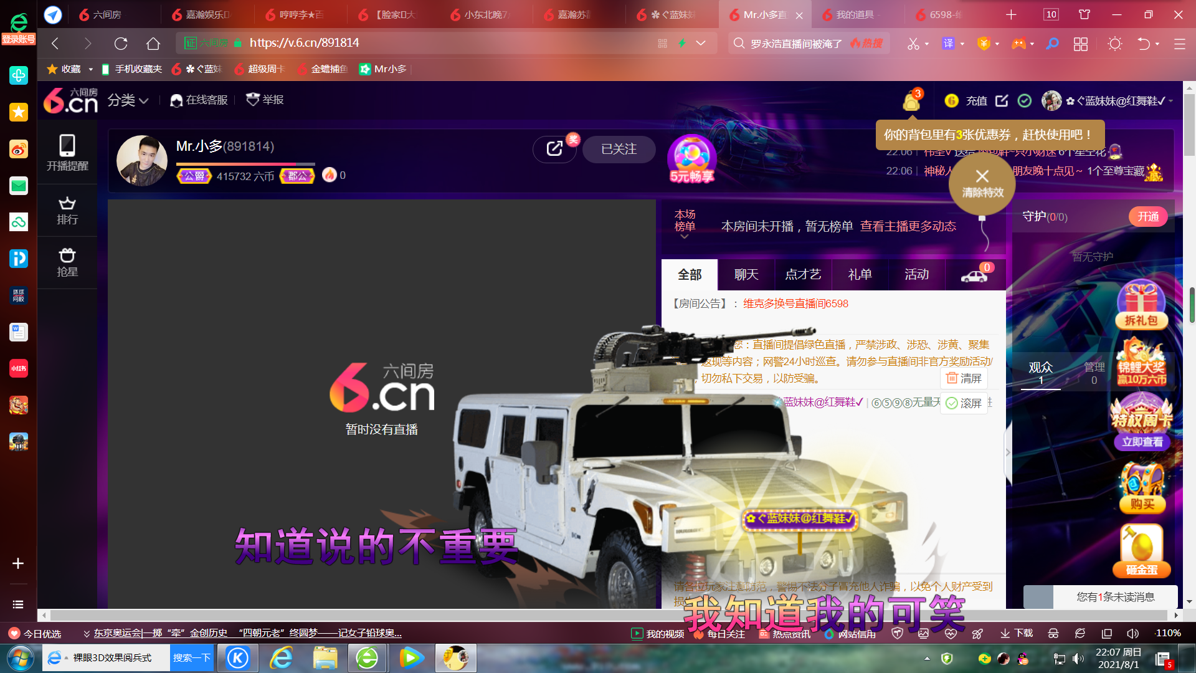This screenshot has height=673, width=1196.
Task: Open file explorer in taskbar
Action: pos(325,658)
